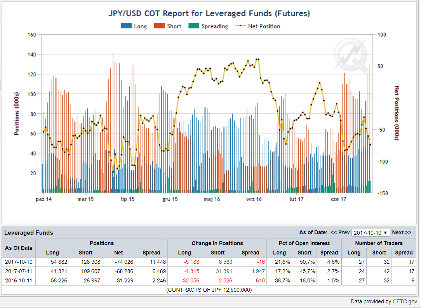Click the lip 15 x-axis label

coord(127,199)
